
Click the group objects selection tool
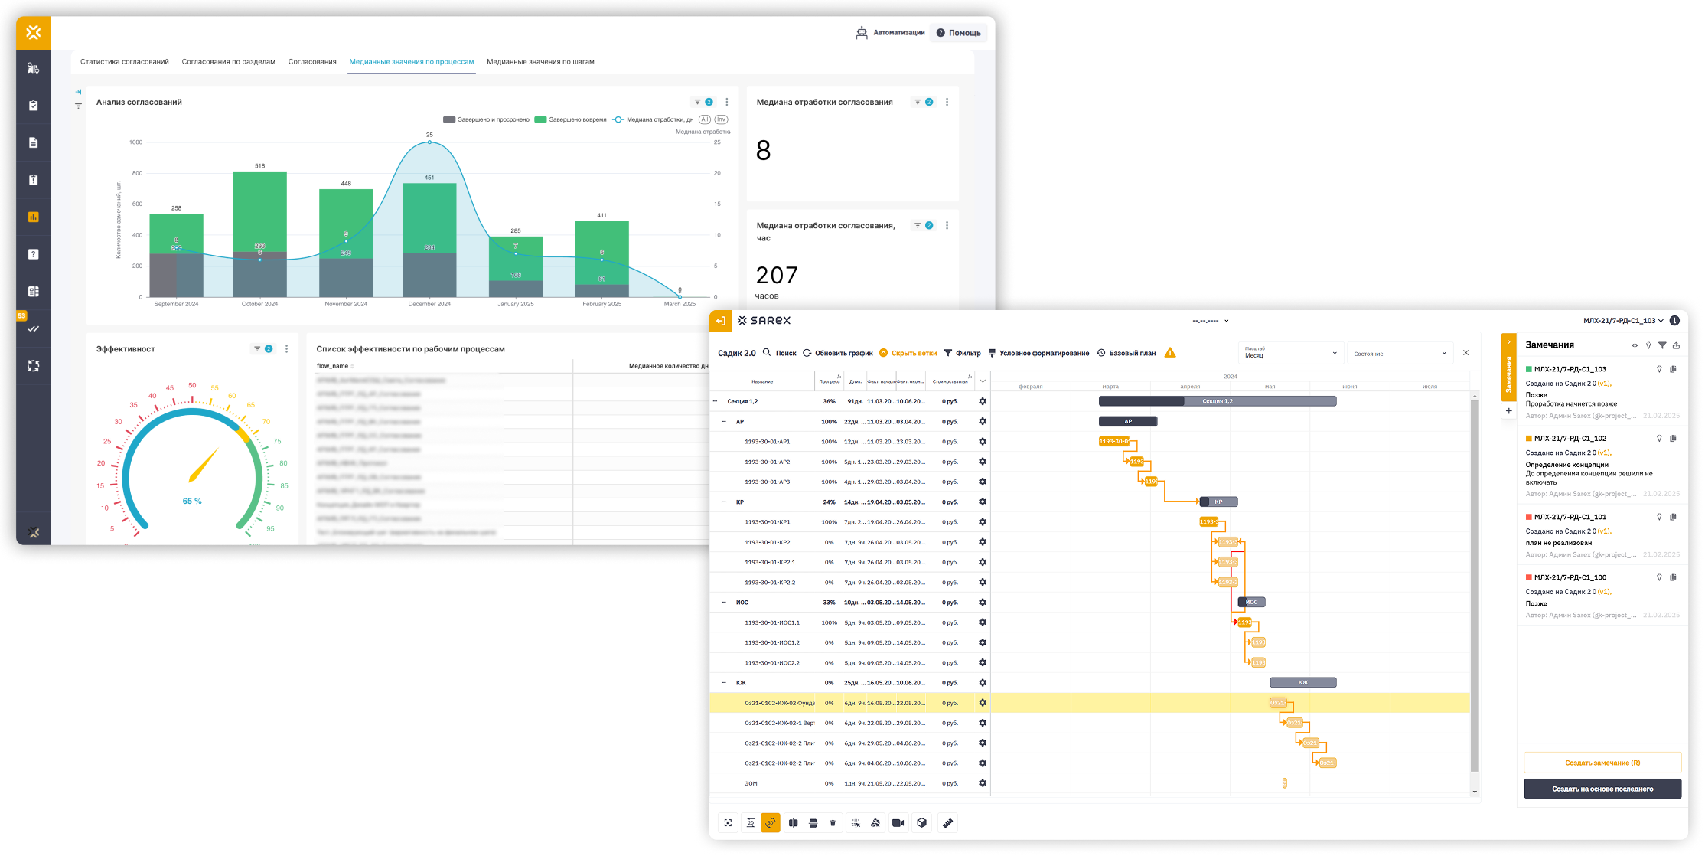point(875,823)
